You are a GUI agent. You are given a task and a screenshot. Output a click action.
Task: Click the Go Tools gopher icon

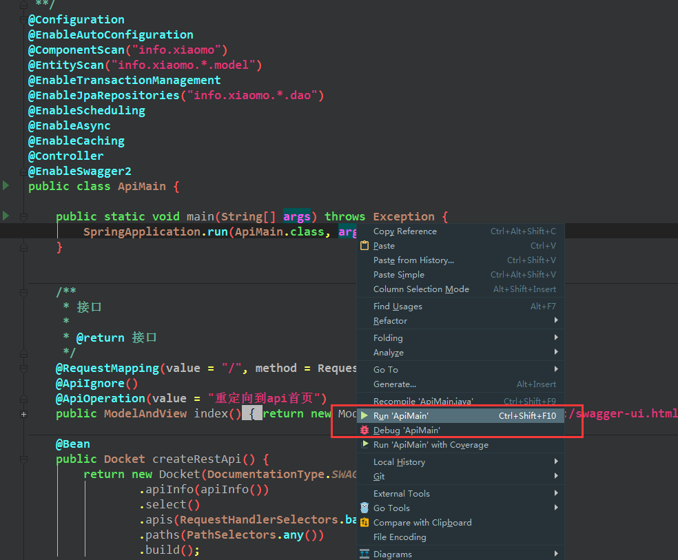364,508
